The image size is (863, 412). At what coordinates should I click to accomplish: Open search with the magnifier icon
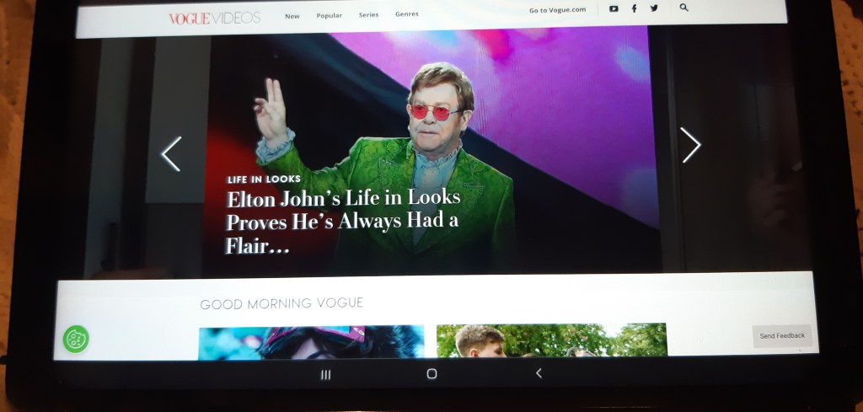(683, 8)
